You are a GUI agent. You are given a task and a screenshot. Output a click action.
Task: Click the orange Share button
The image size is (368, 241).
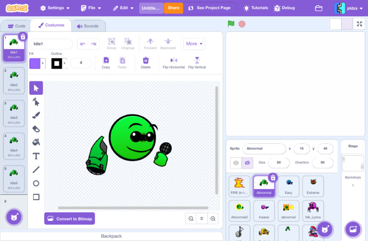173,8
